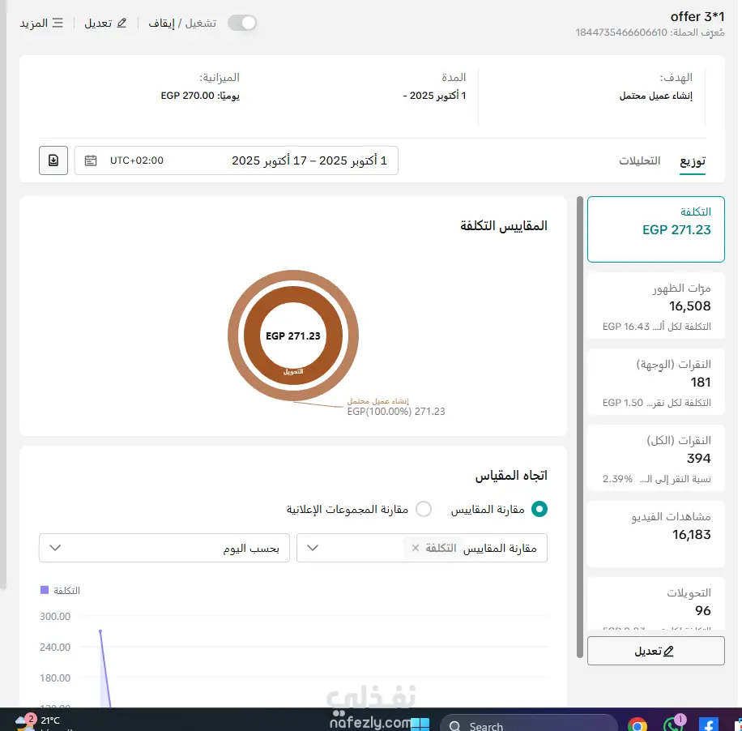742x731 pixels.
Task: Toggle the campaign run/pause switch
Action: (x=242, y=23)
